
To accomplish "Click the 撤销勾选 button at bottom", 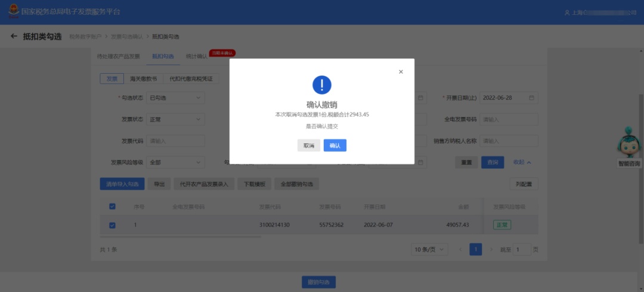I will (318, 282).
